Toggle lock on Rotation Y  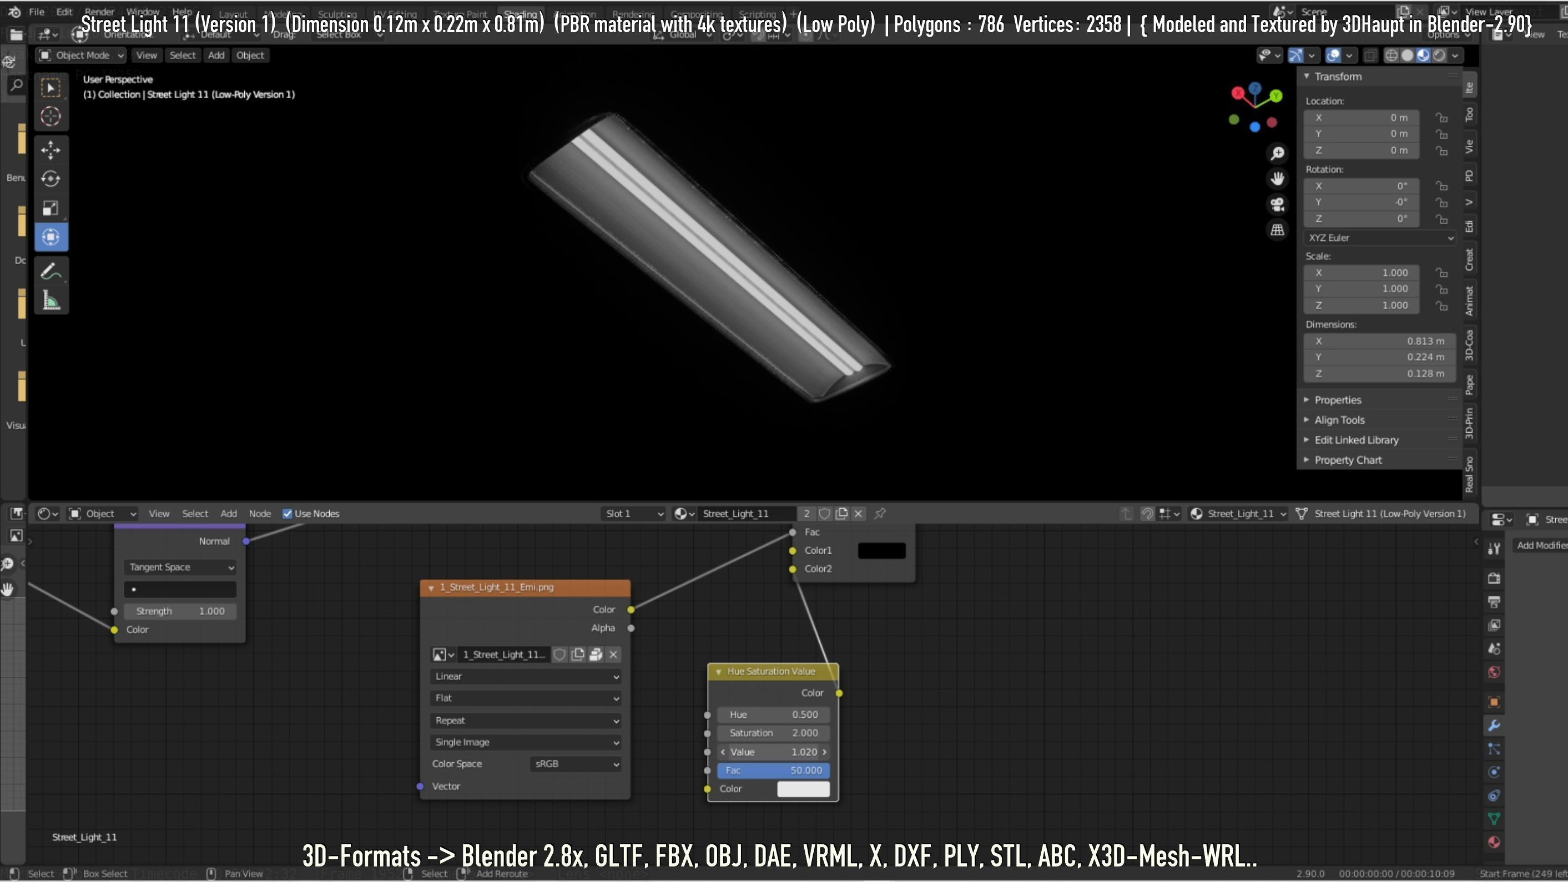(x=1441, y=202)
